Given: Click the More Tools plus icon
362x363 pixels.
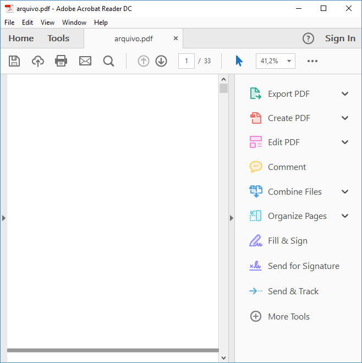Looking at the screenshot, I should point(256,316).
